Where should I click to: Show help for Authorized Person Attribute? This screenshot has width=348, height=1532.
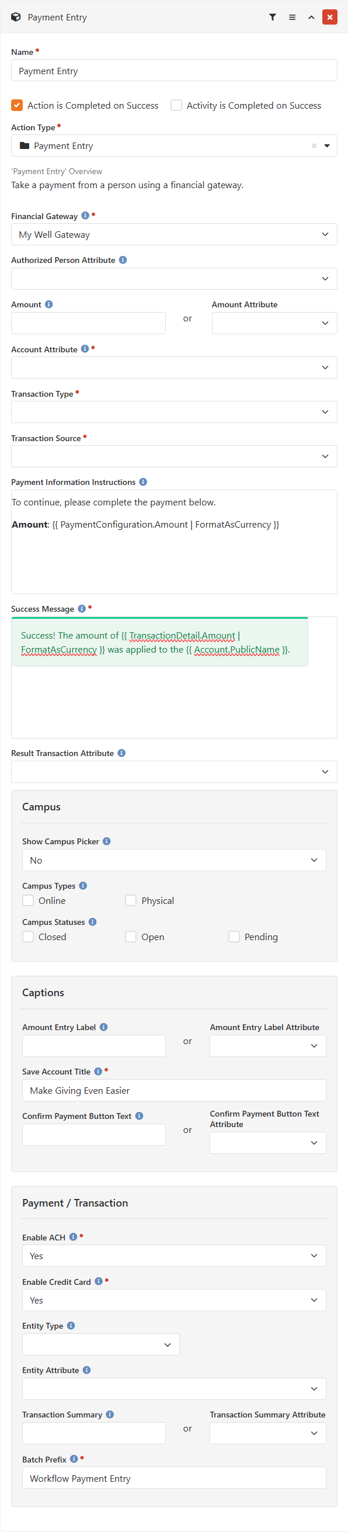pos(123,260)
